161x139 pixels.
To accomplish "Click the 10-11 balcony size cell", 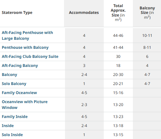I will tap(147, 36).
